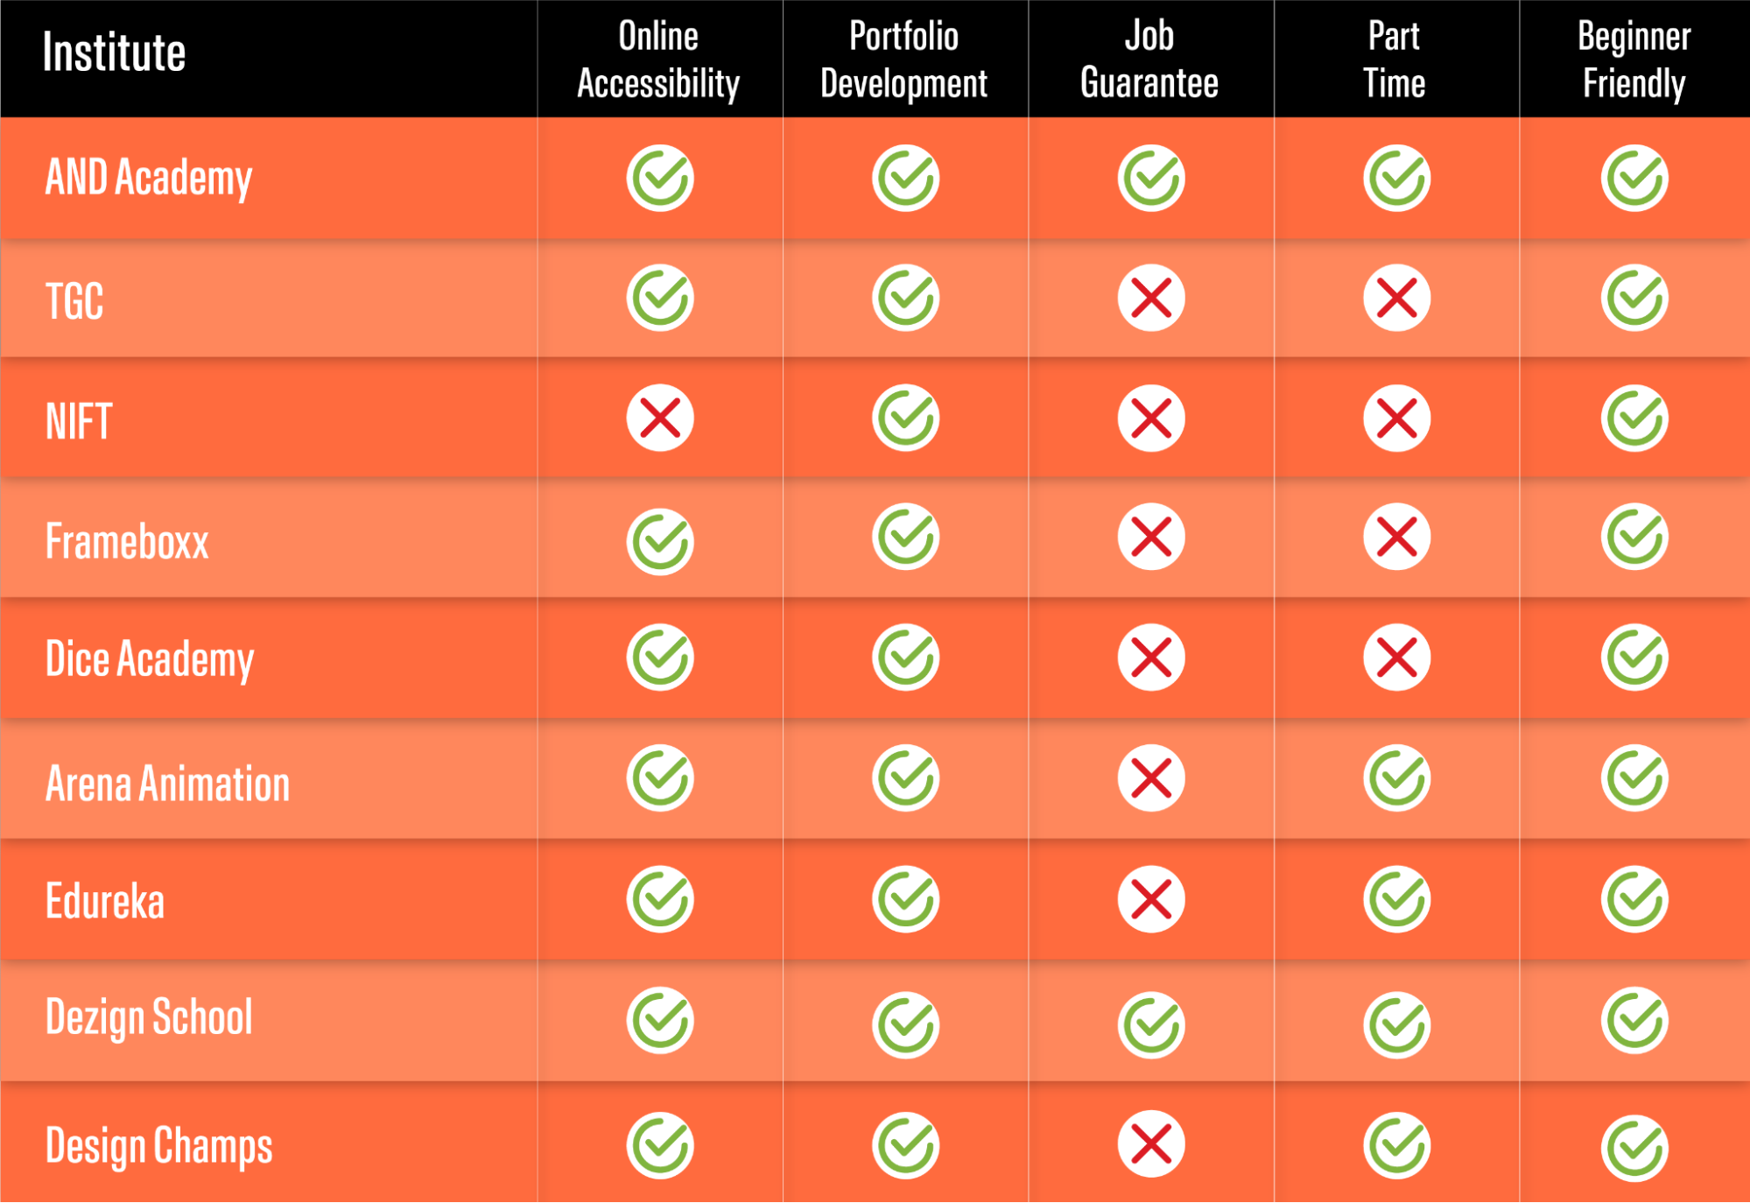Screen dimensions: 1750x1203
Task: Select the Portfolio Development column header
Action: (x=903, y=60)
